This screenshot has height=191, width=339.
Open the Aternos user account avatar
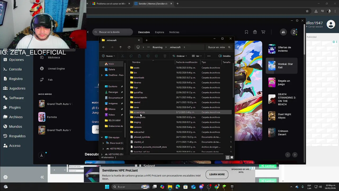331,24
